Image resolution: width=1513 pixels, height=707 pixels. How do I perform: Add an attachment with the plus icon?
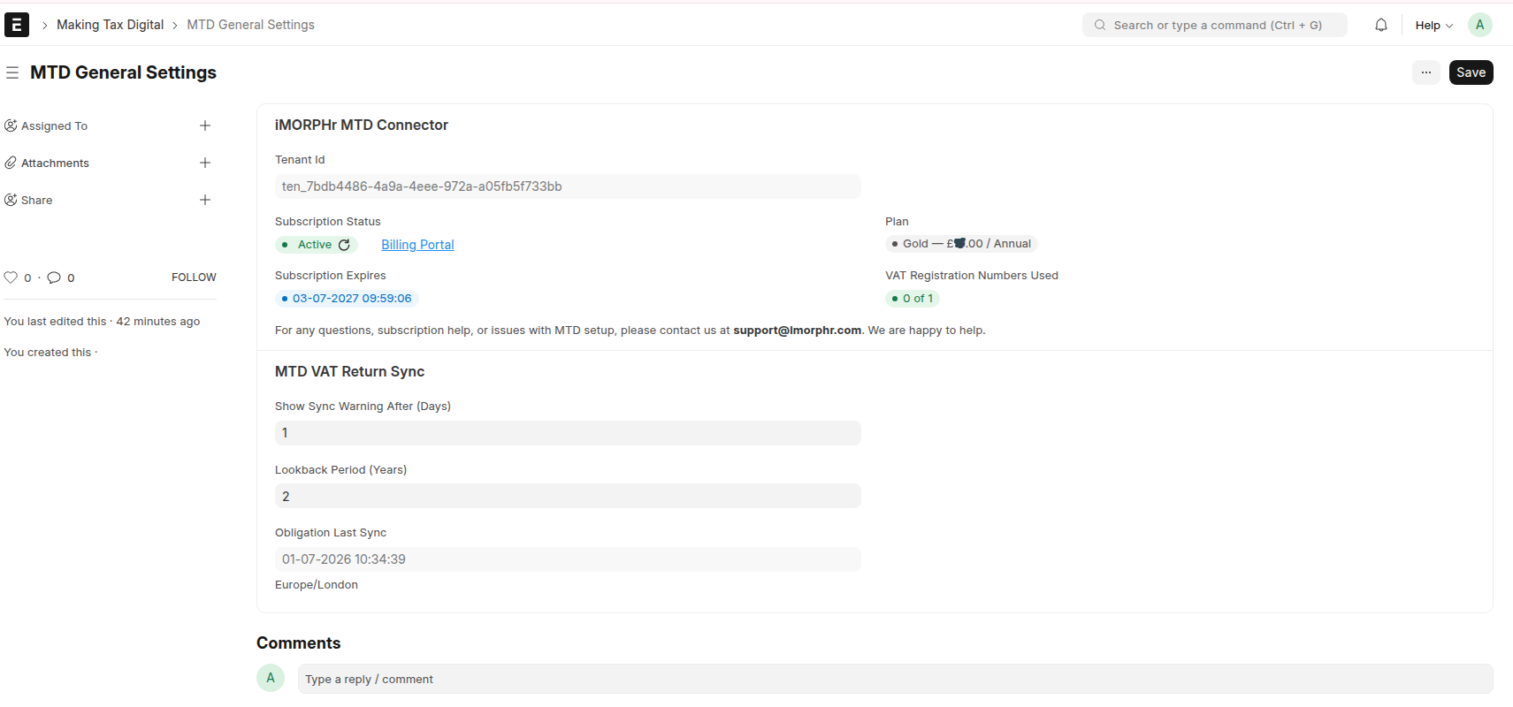pyautogui.click(x=205, y=163)
